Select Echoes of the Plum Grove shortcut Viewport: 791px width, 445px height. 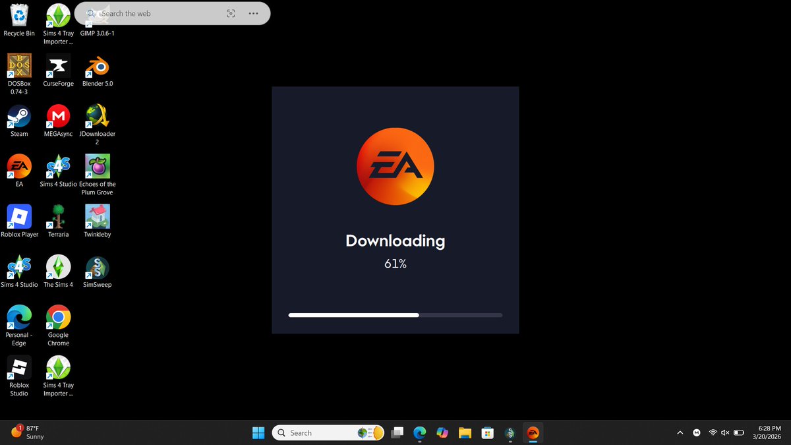pyautogui.click(x=98, y=175)
